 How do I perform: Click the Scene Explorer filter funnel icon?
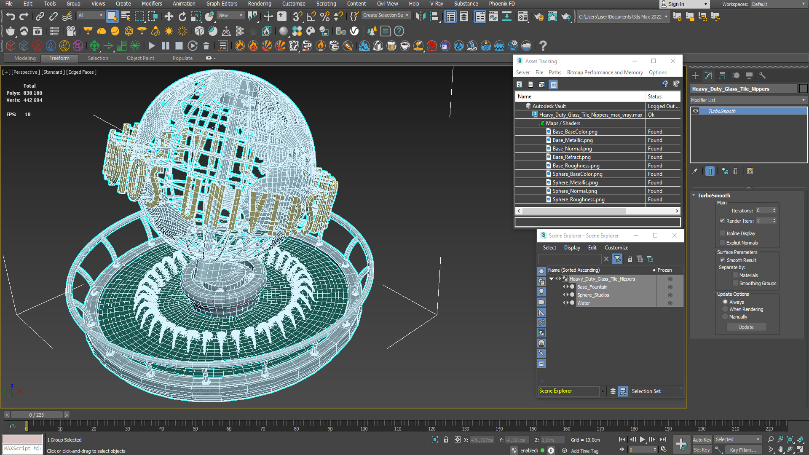click(617, 259)
